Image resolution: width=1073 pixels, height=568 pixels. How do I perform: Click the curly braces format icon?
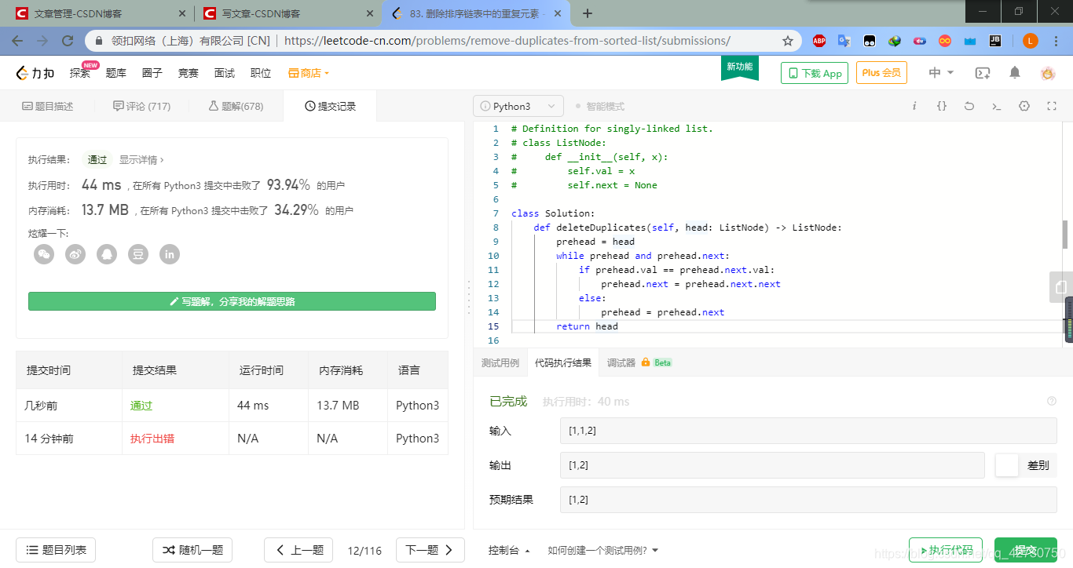[942, 106]
